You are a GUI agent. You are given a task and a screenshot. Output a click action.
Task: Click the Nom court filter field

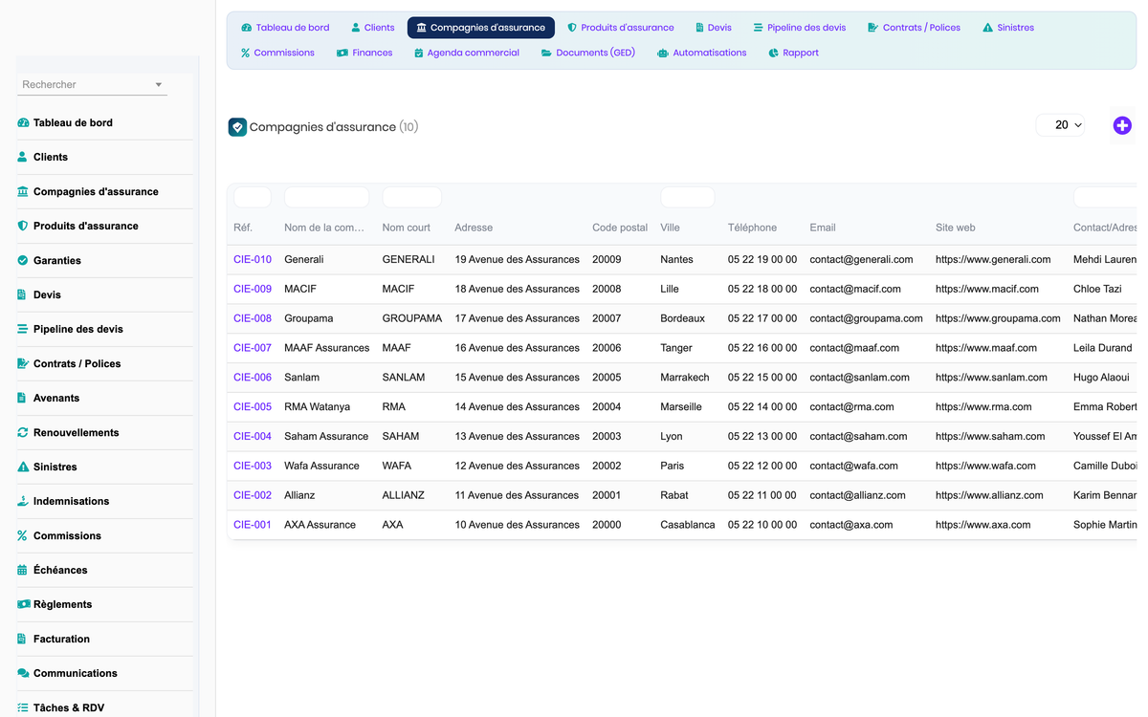coord(411,197)
